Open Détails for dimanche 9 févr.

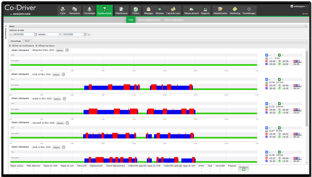point(60,50)
